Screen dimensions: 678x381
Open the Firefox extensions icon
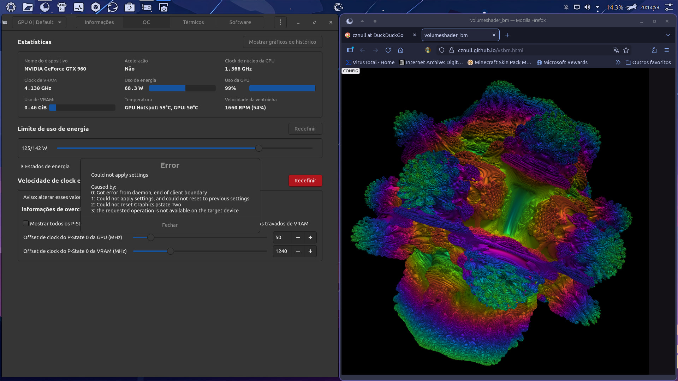click(x=654, y=50)
